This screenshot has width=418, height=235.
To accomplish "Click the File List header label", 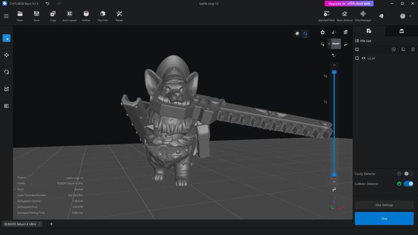I will [365, 41].
